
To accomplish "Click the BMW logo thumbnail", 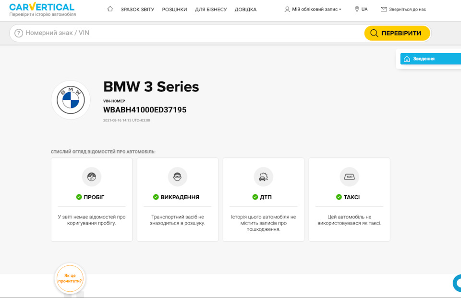I will (71, 100).
